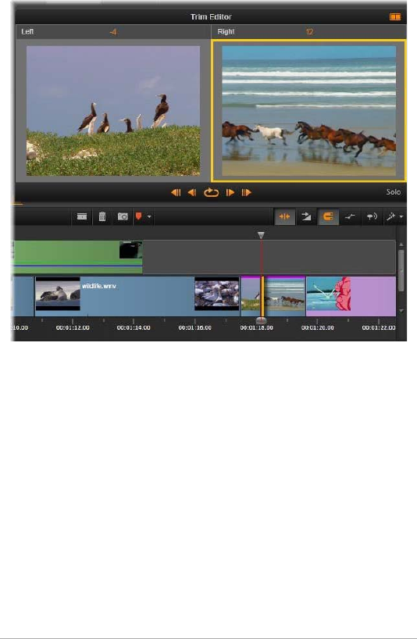This screenshot has height=639, width=417.
Task: Toggle magnetic snapping
Action: [328, 216]
